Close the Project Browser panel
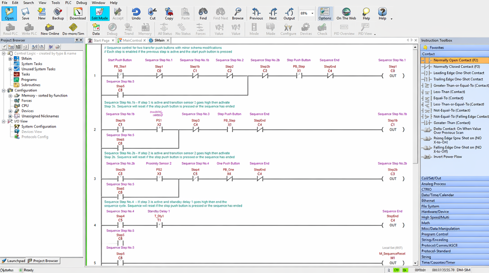Viewport: 489px width, 273px height. pyautogui.click(x=81, y=40)
